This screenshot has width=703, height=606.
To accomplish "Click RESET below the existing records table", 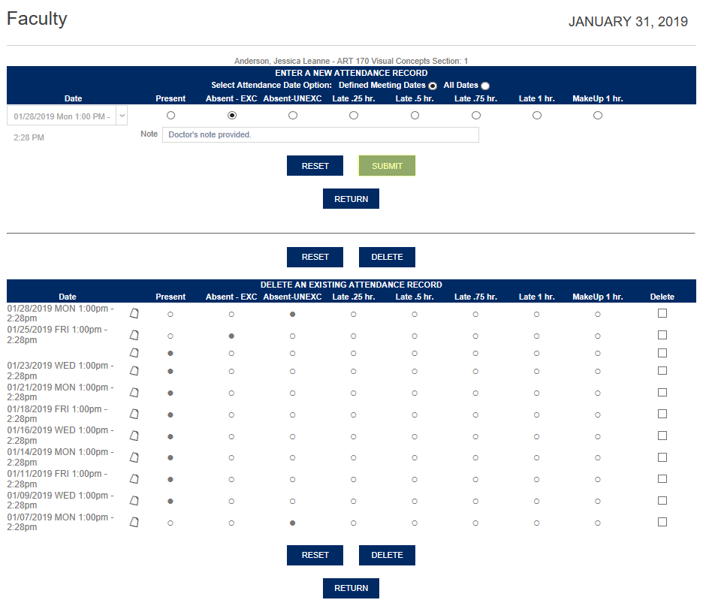I will tap(315, 555).
